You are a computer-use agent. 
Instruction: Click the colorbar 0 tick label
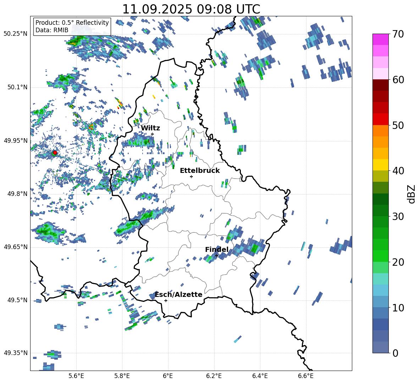point(395,353)
